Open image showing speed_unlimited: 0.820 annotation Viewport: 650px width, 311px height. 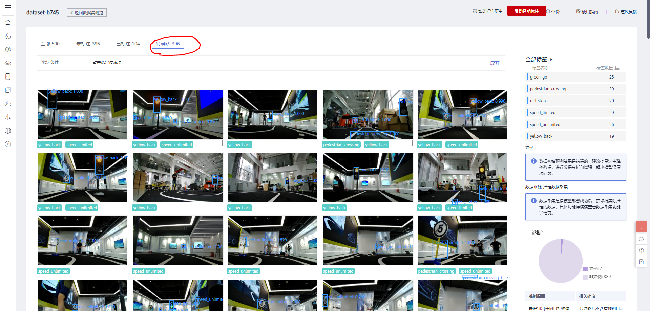pyautogui.click(x=273, y=241)
